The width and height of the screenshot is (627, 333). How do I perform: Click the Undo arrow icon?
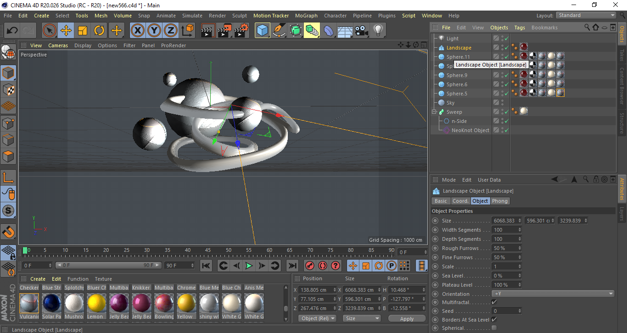[x=12, y=31]
